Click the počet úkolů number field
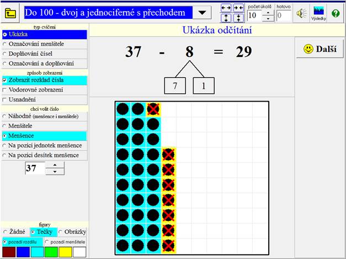The height and width of the screenshot is (259, 346). (x=254, y=15)
